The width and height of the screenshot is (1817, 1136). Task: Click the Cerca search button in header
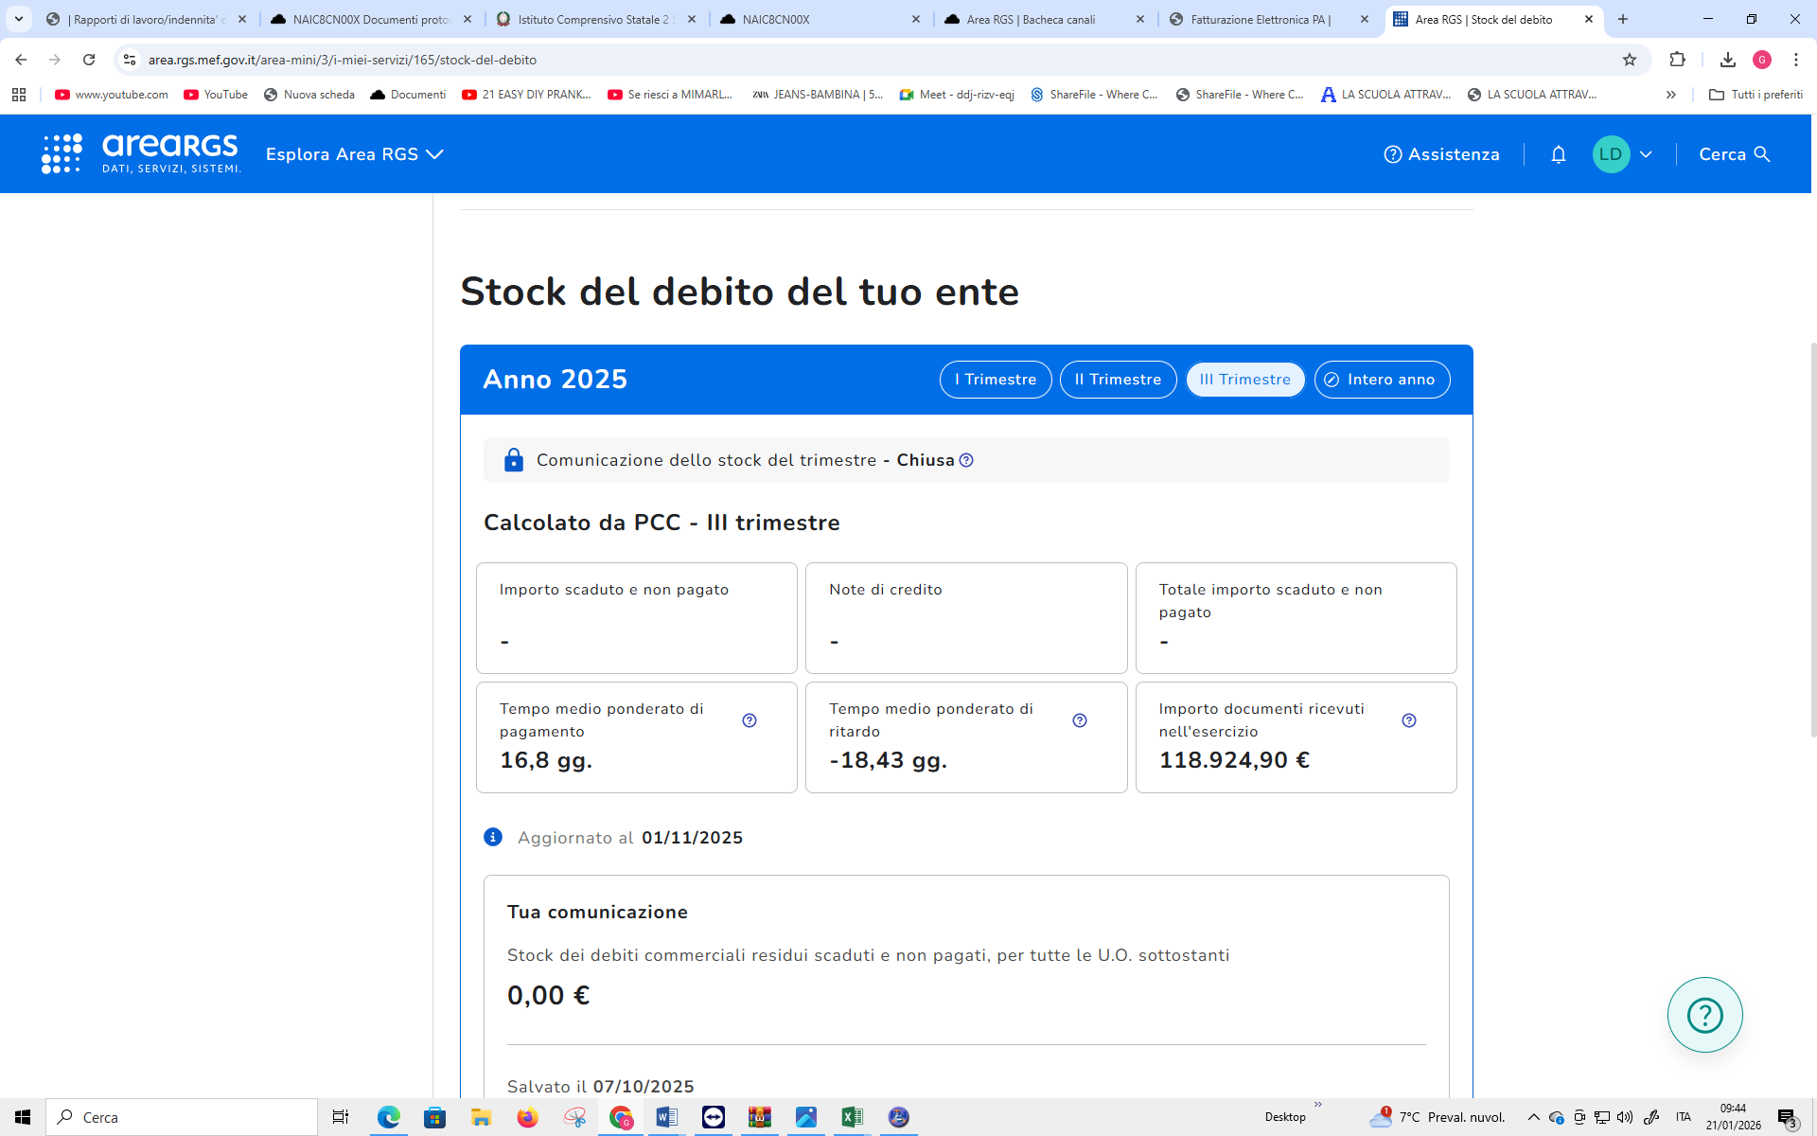(x=1734, y=154)
